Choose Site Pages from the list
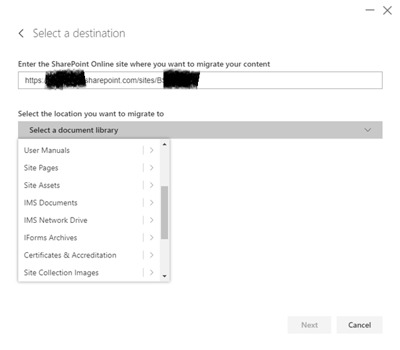This screenshot has height=350, width=400. tap(41, 168)
